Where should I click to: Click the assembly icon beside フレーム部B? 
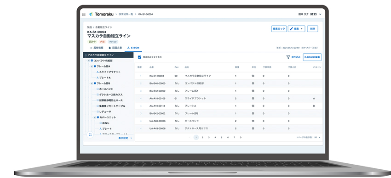tap(95, 83)
